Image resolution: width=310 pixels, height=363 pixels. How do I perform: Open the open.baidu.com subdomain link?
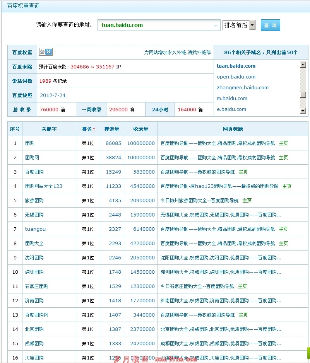pos(236,77)
